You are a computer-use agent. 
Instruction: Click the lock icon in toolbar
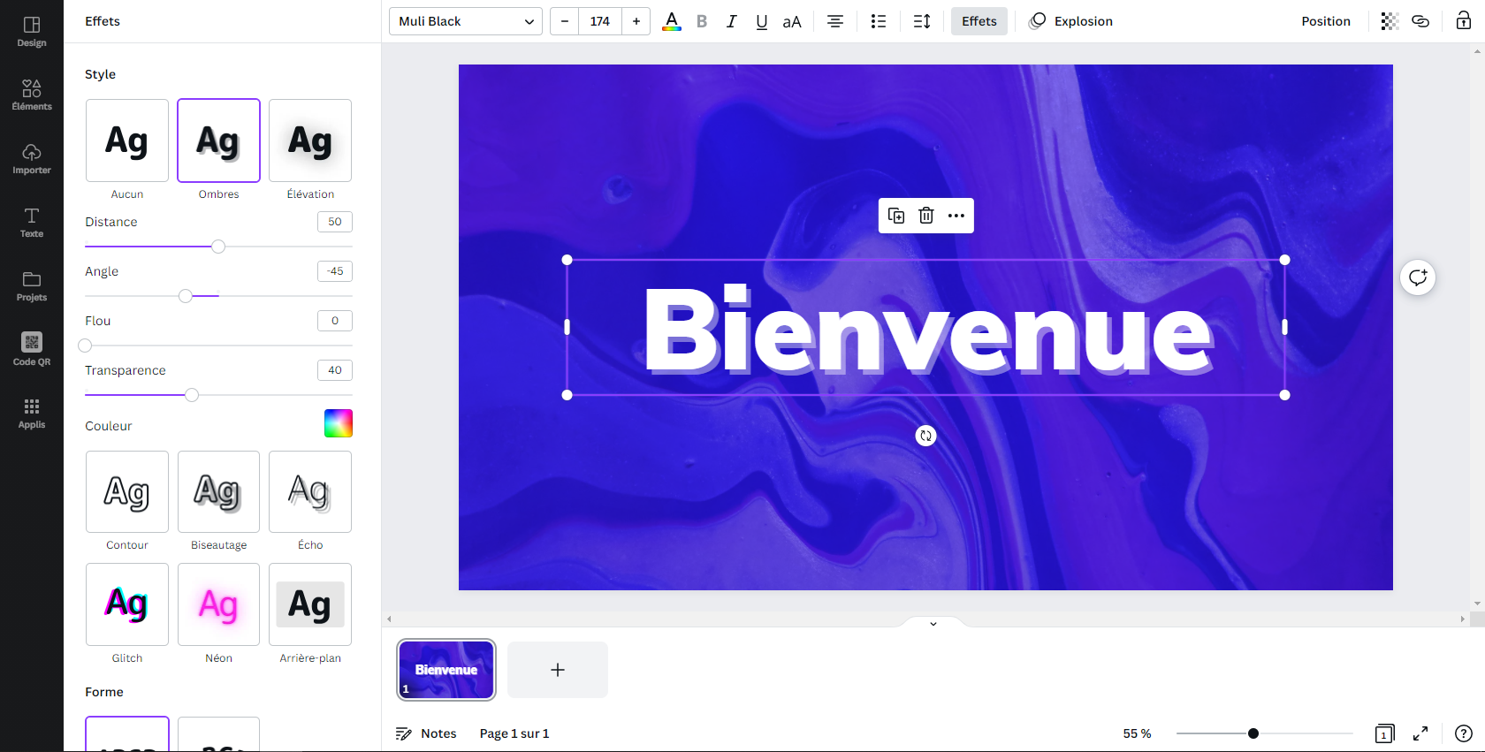click(x=1463, y=21)
